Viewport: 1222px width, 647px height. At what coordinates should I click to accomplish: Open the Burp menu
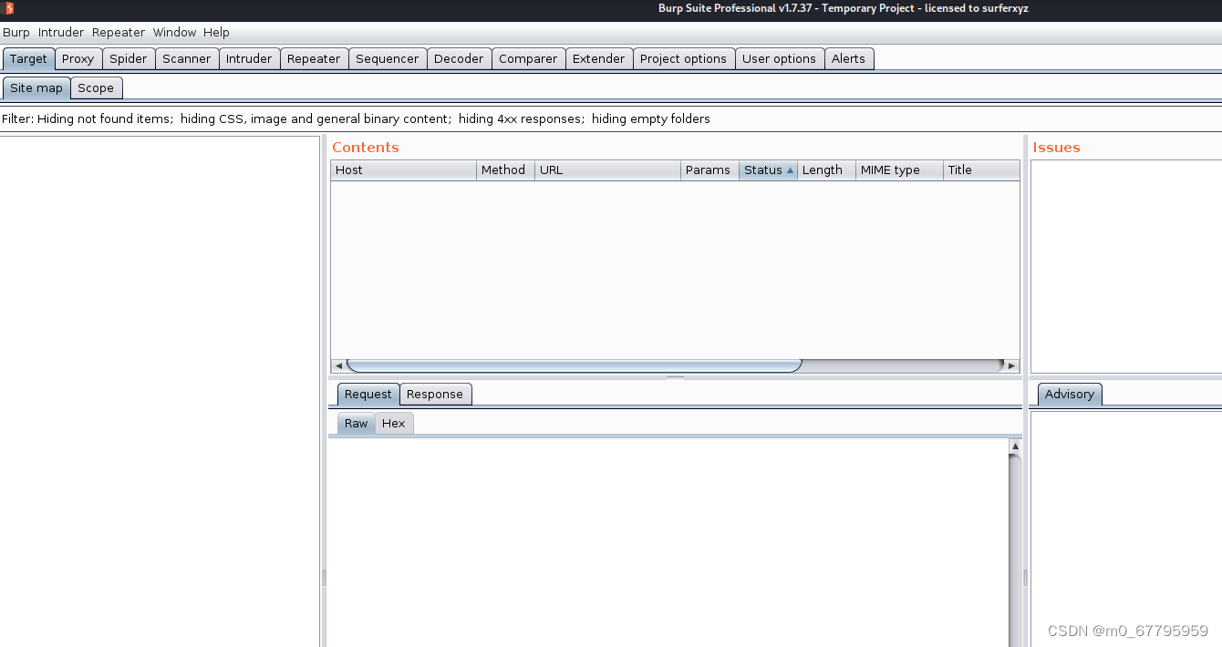[16, 32]
